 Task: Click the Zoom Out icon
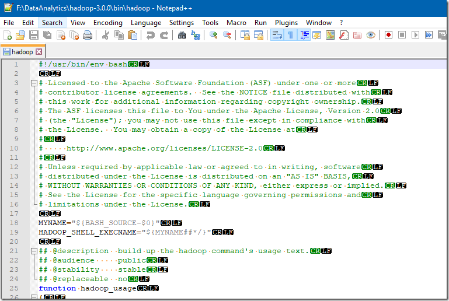tap(227, 35)
